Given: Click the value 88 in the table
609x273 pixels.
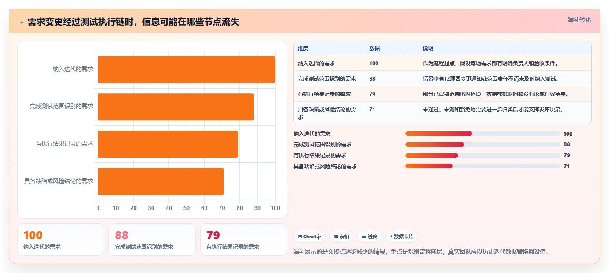Looking at the screenshot, I should pyautogui.click(x=372, y=79).
